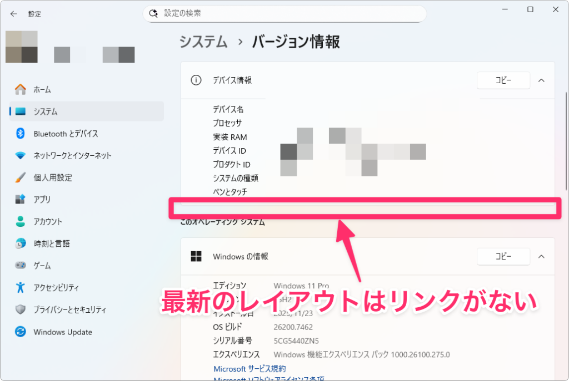
Task: Go back using the arrow button
Action: tap(14, 14)
